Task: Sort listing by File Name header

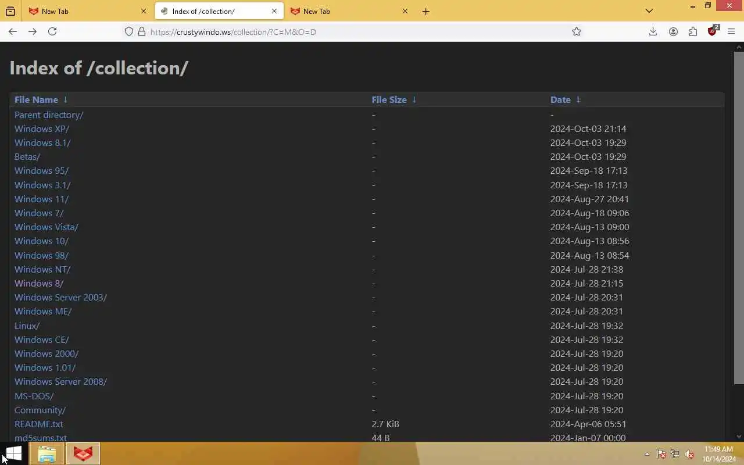Action: click(36, 100)
